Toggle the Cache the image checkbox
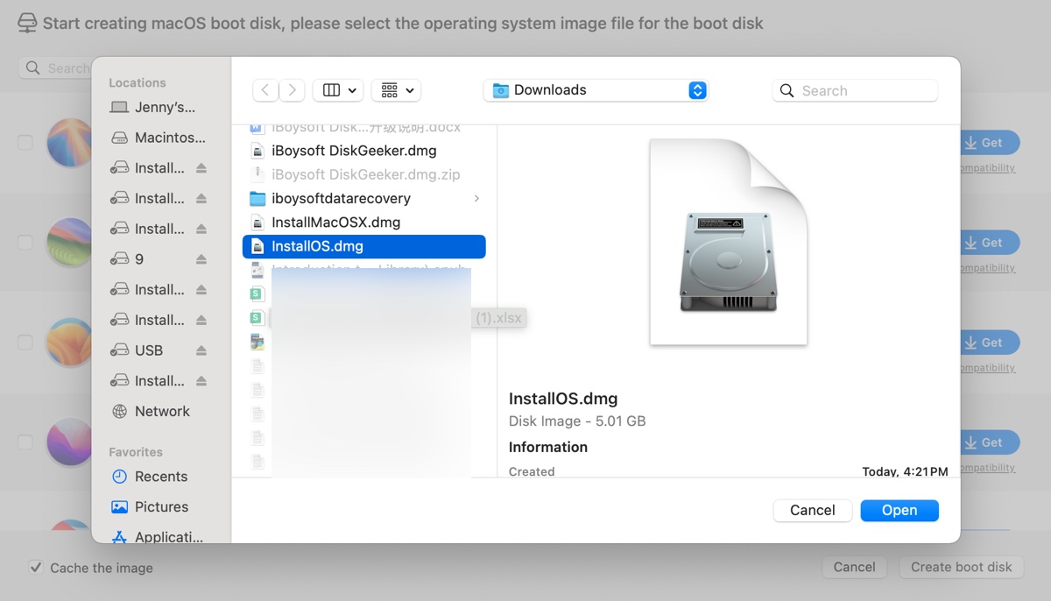This screenshot has height=601, width=1051. click(x=36, y=568)
